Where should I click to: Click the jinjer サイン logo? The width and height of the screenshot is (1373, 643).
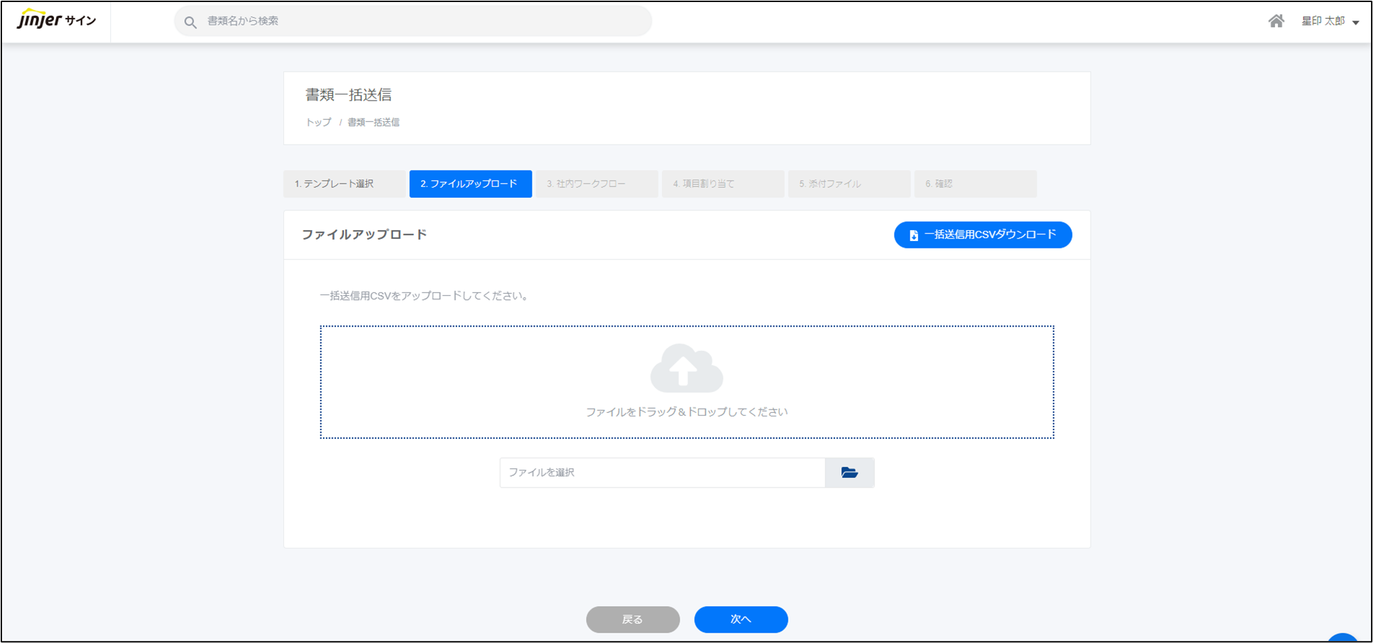tap(56, 21)
